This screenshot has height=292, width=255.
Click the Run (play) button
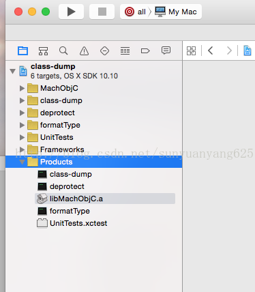click(71, 12)
